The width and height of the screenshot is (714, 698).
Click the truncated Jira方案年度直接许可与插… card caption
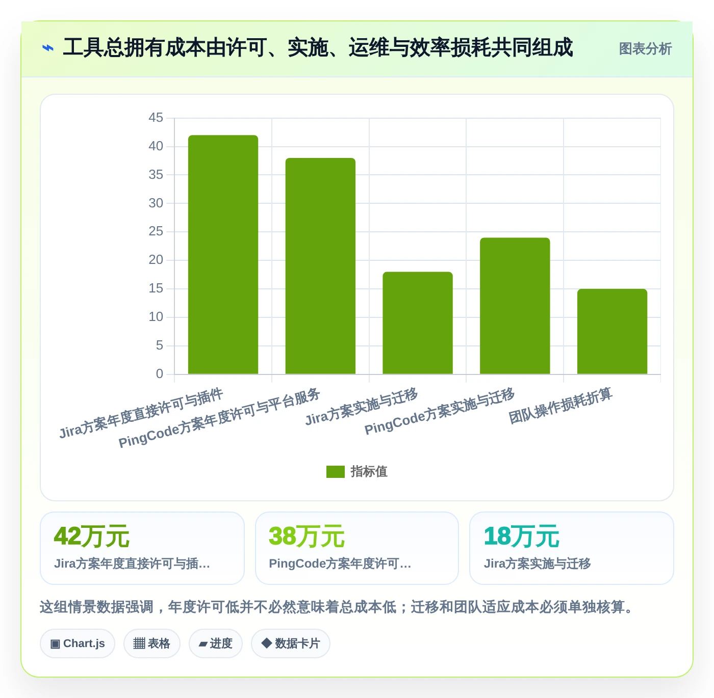tap(132, 563)
